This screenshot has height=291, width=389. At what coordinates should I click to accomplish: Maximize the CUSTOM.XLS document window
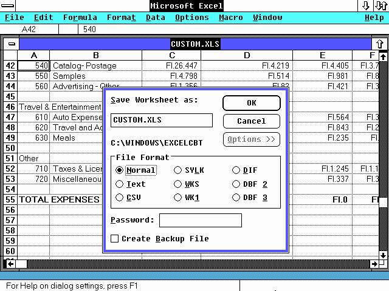point(380,44)
